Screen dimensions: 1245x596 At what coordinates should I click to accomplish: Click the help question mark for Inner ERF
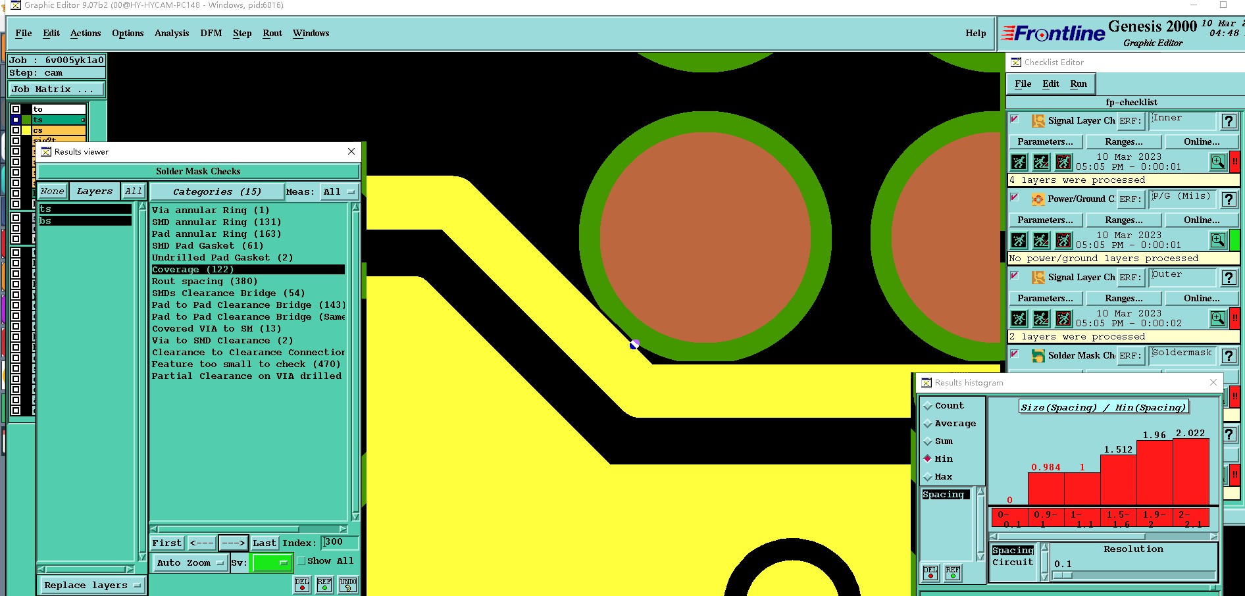coord(1229,121)
